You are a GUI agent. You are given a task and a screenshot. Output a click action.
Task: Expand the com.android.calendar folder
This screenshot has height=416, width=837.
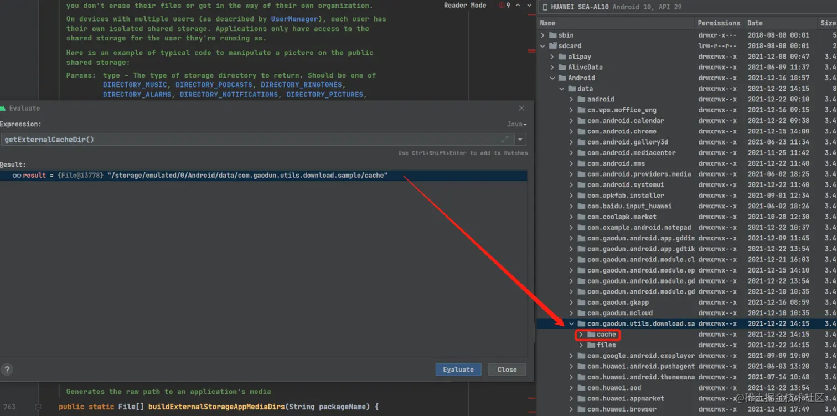(572, 121)
